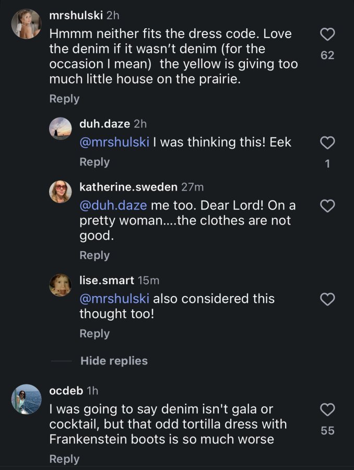Open @mrshulski mention in duh.daze's reply
Screen dimensions: 354x470
(114, 142)
